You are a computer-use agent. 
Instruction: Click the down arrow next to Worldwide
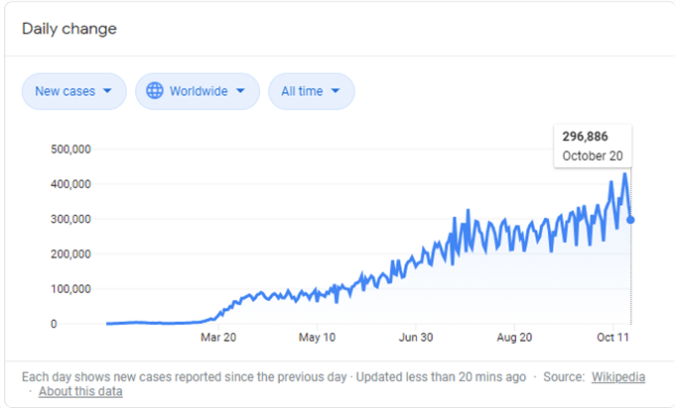240,91
